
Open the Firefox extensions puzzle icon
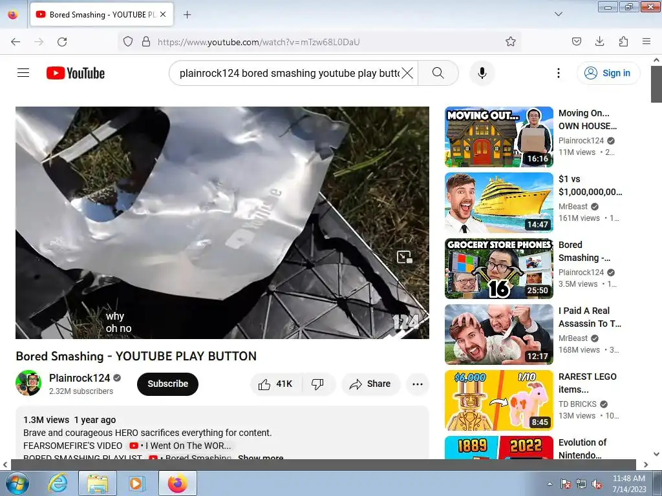coord(623,42)
